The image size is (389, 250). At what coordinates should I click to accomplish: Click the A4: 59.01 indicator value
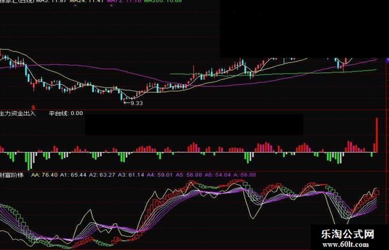tap(160, 175)
